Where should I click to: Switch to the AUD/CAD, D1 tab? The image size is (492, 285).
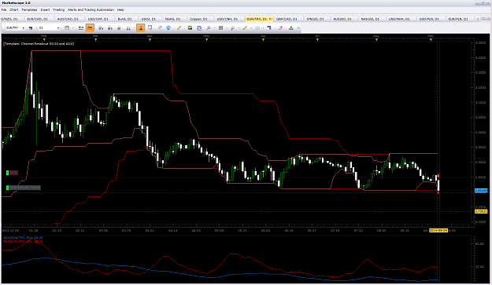68,19
